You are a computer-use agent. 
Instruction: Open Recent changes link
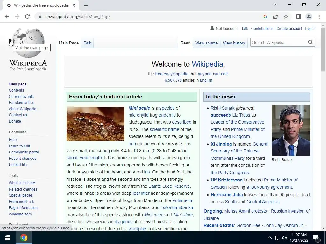pyautogui.click(x=23, y=158)
